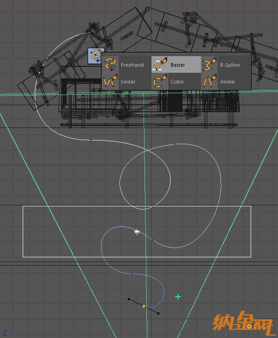Click the left tangent handle of the orange point
The width and height of the screenshot is (278, 338).
pyautogui.click(x=129, y=299)
